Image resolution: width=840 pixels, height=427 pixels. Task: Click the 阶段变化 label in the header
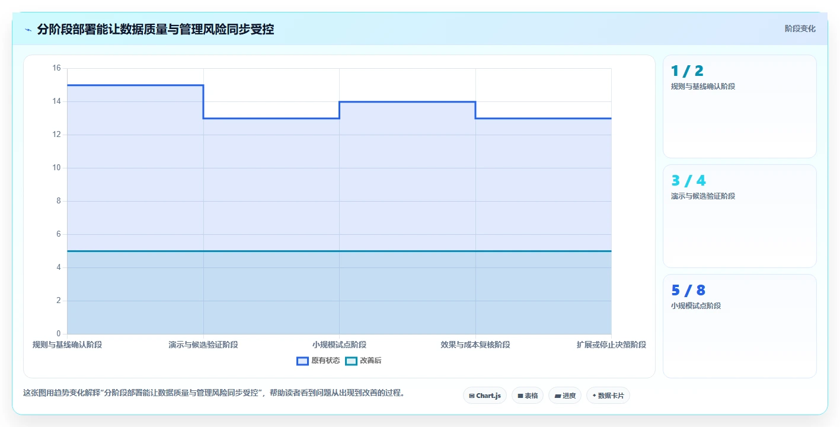(x=800, y=28)
